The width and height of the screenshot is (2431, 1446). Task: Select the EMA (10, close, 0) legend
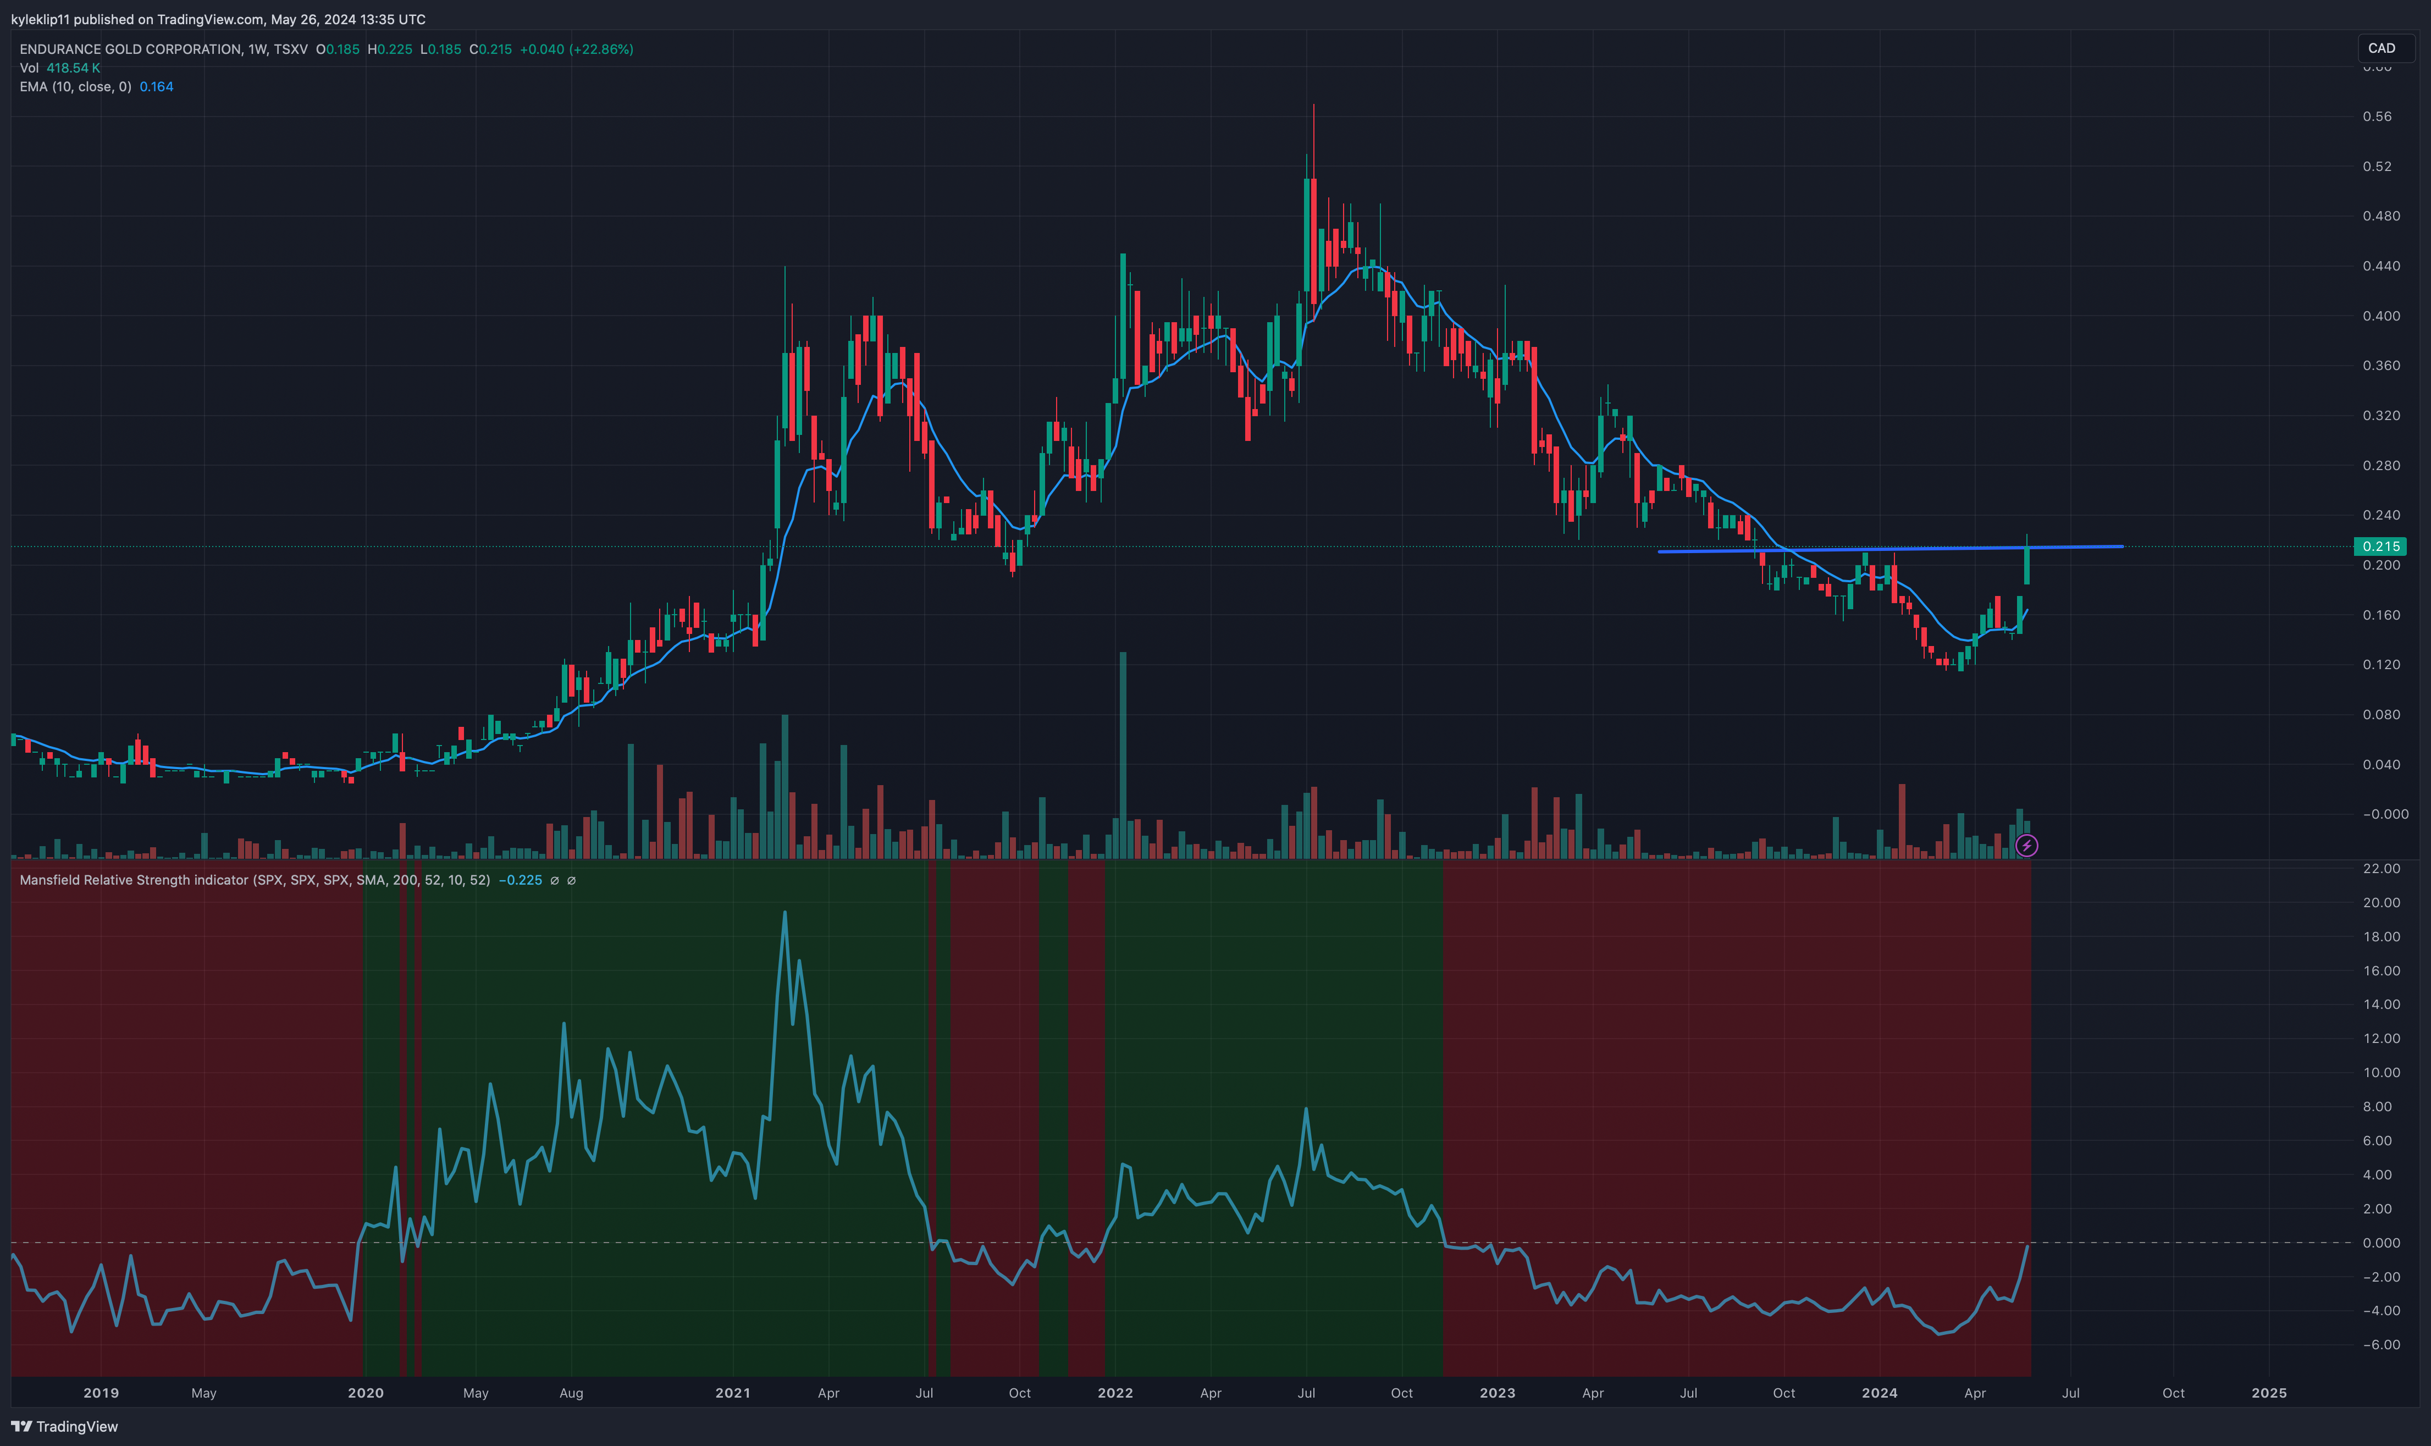[x=75, y=87]
